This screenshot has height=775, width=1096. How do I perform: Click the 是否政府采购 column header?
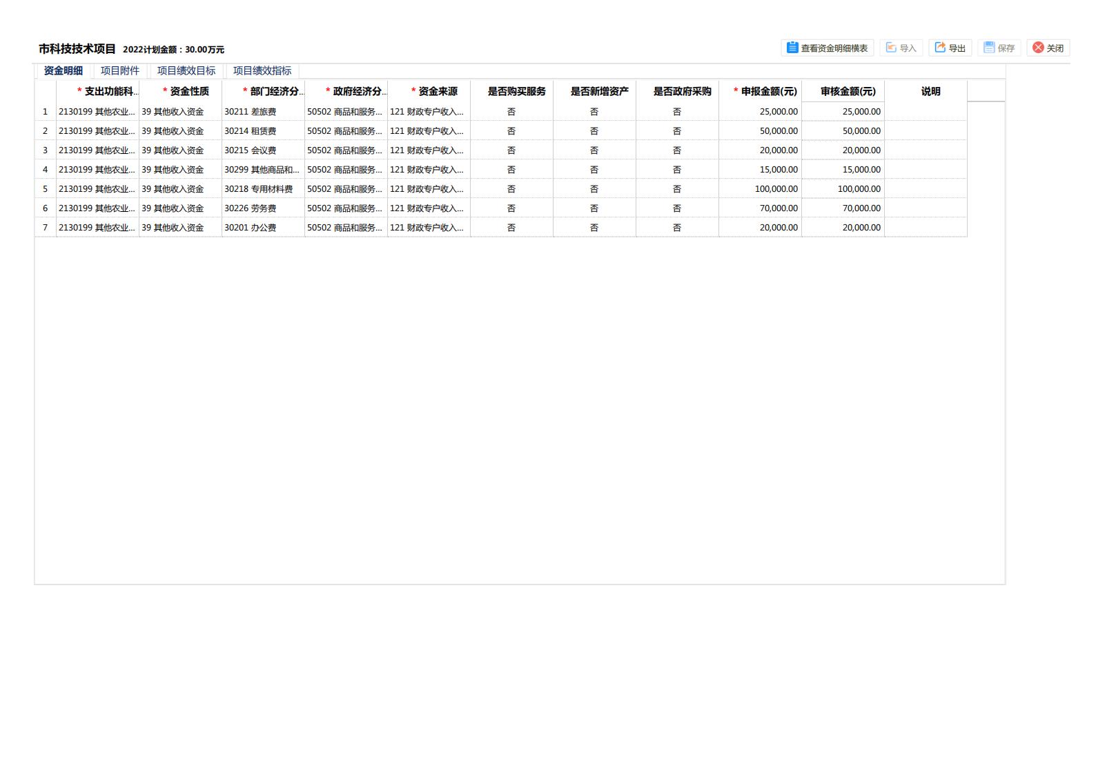point(677,91)
